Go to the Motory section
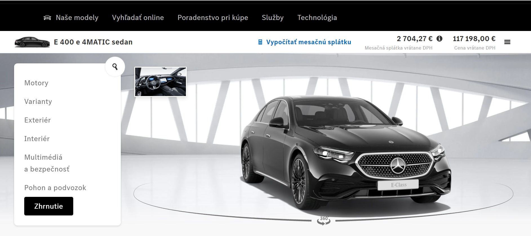Image resolution: width=531 pixels, height=236 pixels. pos(36,83)
